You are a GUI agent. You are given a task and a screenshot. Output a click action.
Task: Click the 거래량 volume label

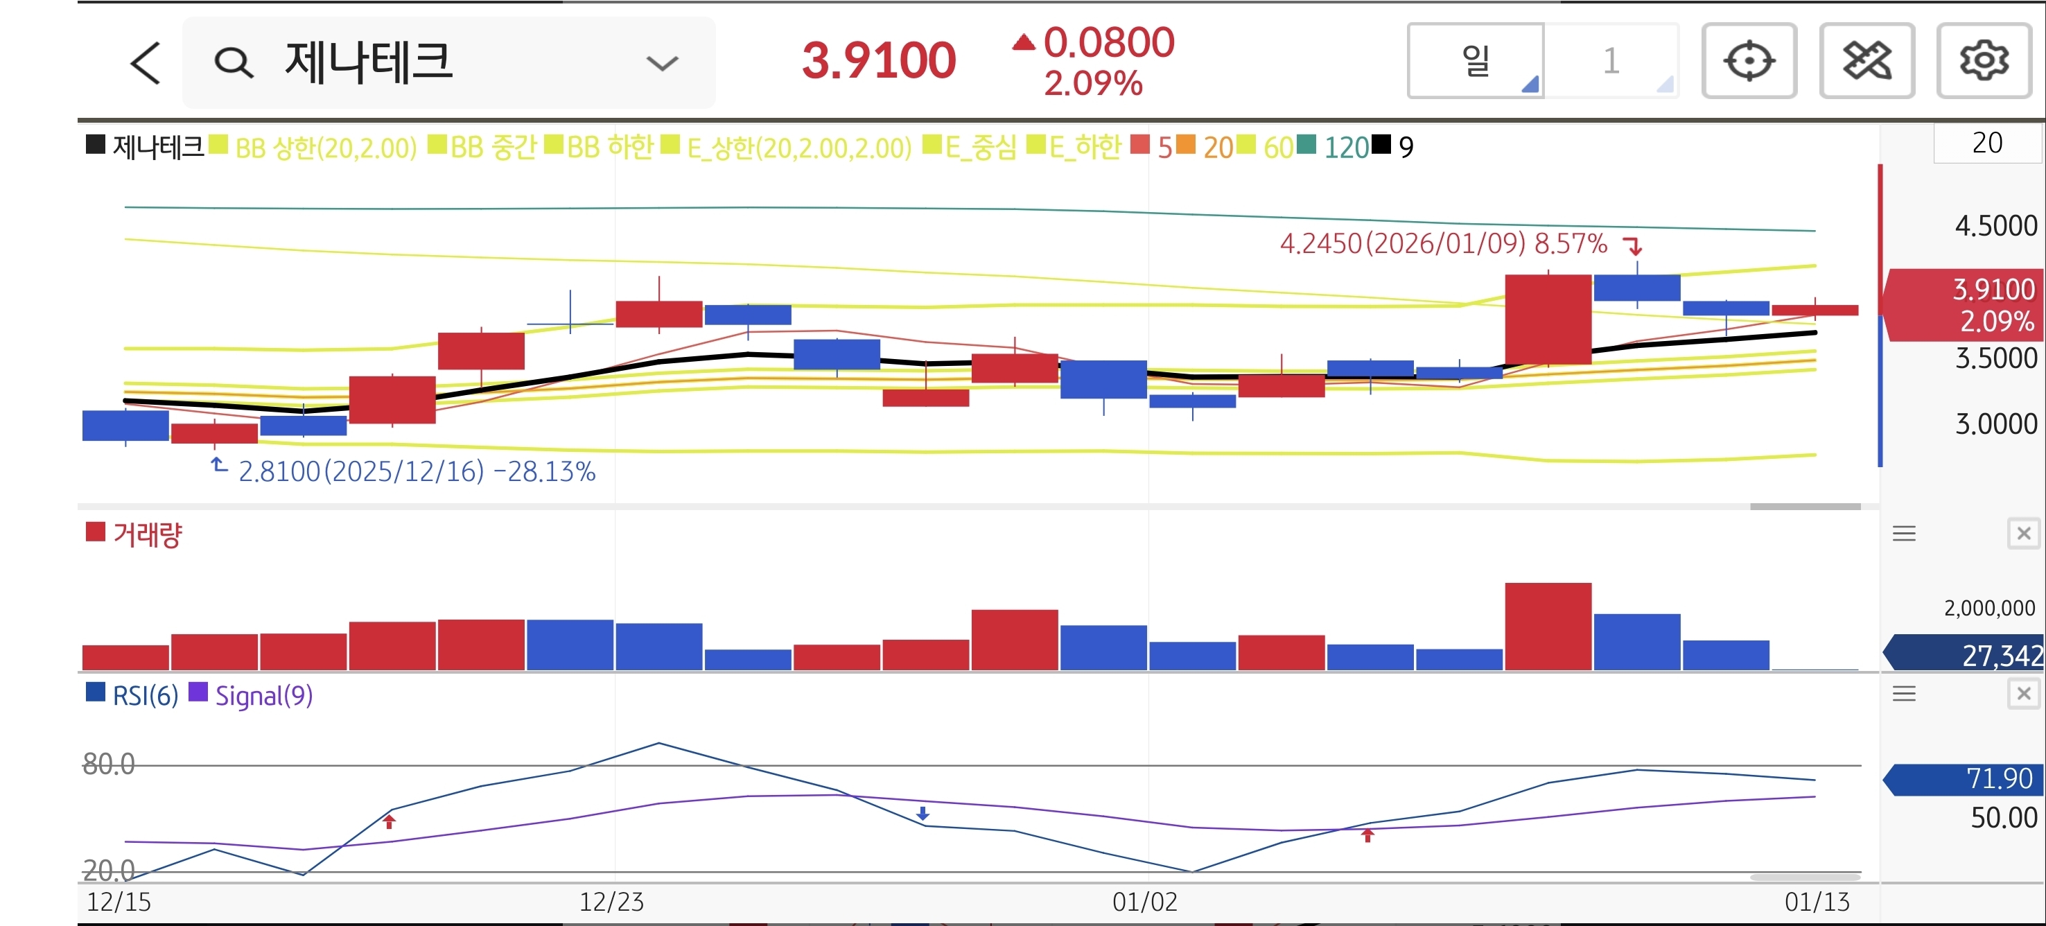[x=147, y=534]
